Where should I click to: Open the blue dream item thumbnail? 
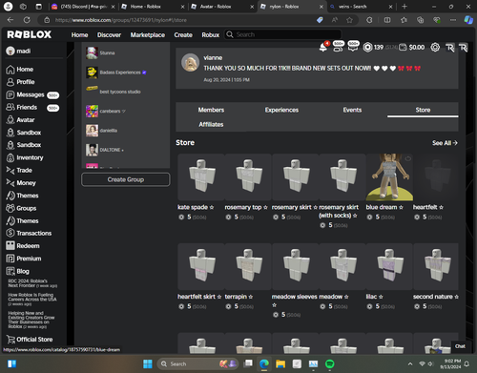389,177
